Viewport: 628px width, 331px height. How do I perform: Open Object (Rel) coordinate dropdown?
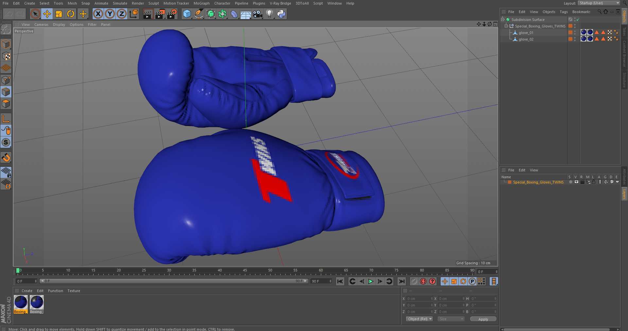tap(420, 319)
